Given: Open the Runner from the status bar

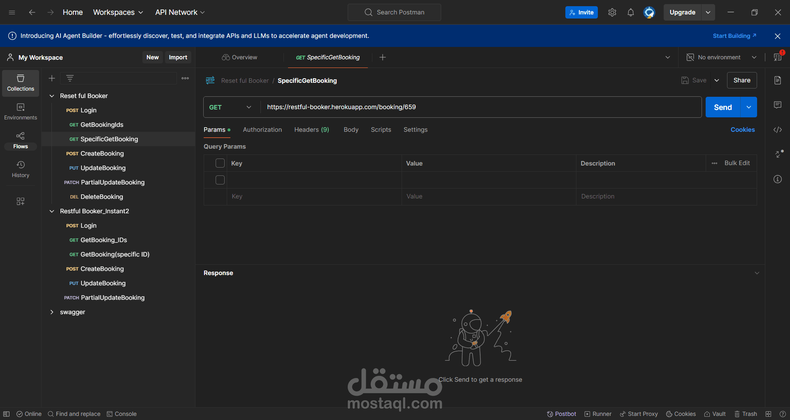Looking at the screenshot, I should 597,414.
